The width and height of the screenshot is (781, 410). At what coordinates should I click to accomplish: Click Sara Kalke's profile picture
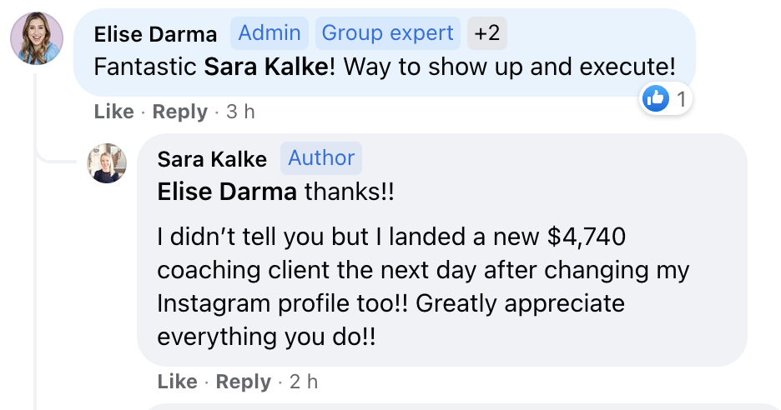click(x=107, y=163)
